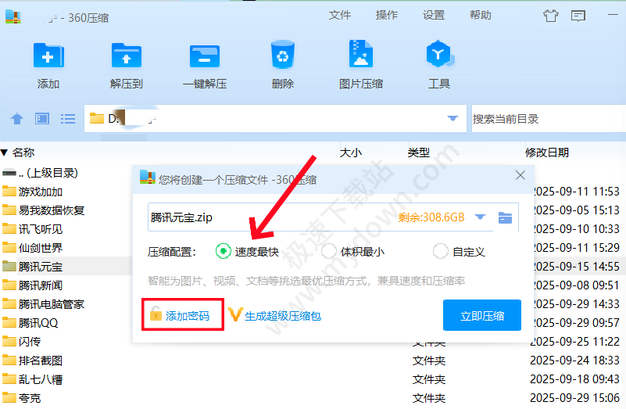Open the 操作 menu
Viewport: 626px width, 409px height.
(x=386, y=15)
